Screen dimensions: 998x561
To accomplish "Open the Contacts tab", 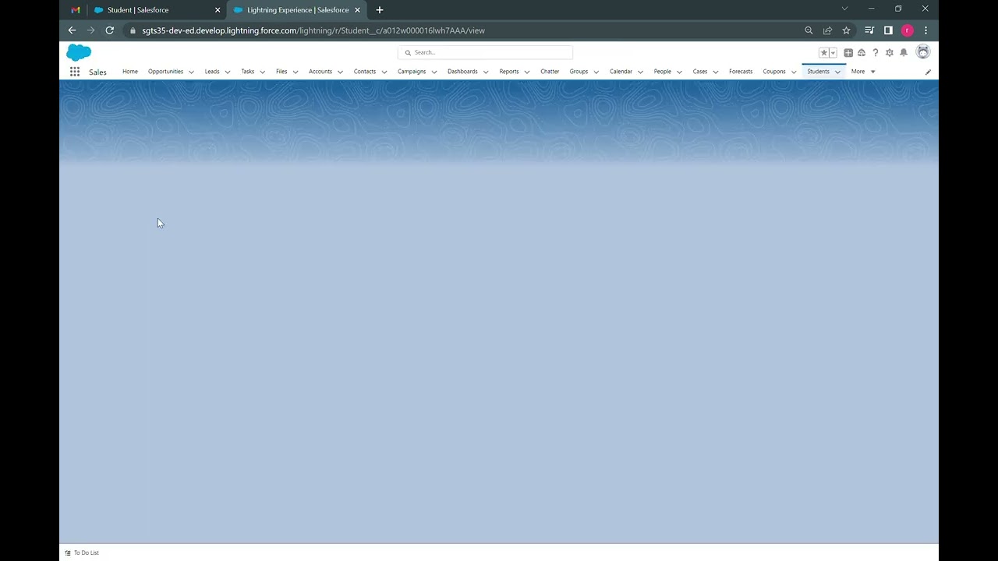I will (x=365, y=72).
